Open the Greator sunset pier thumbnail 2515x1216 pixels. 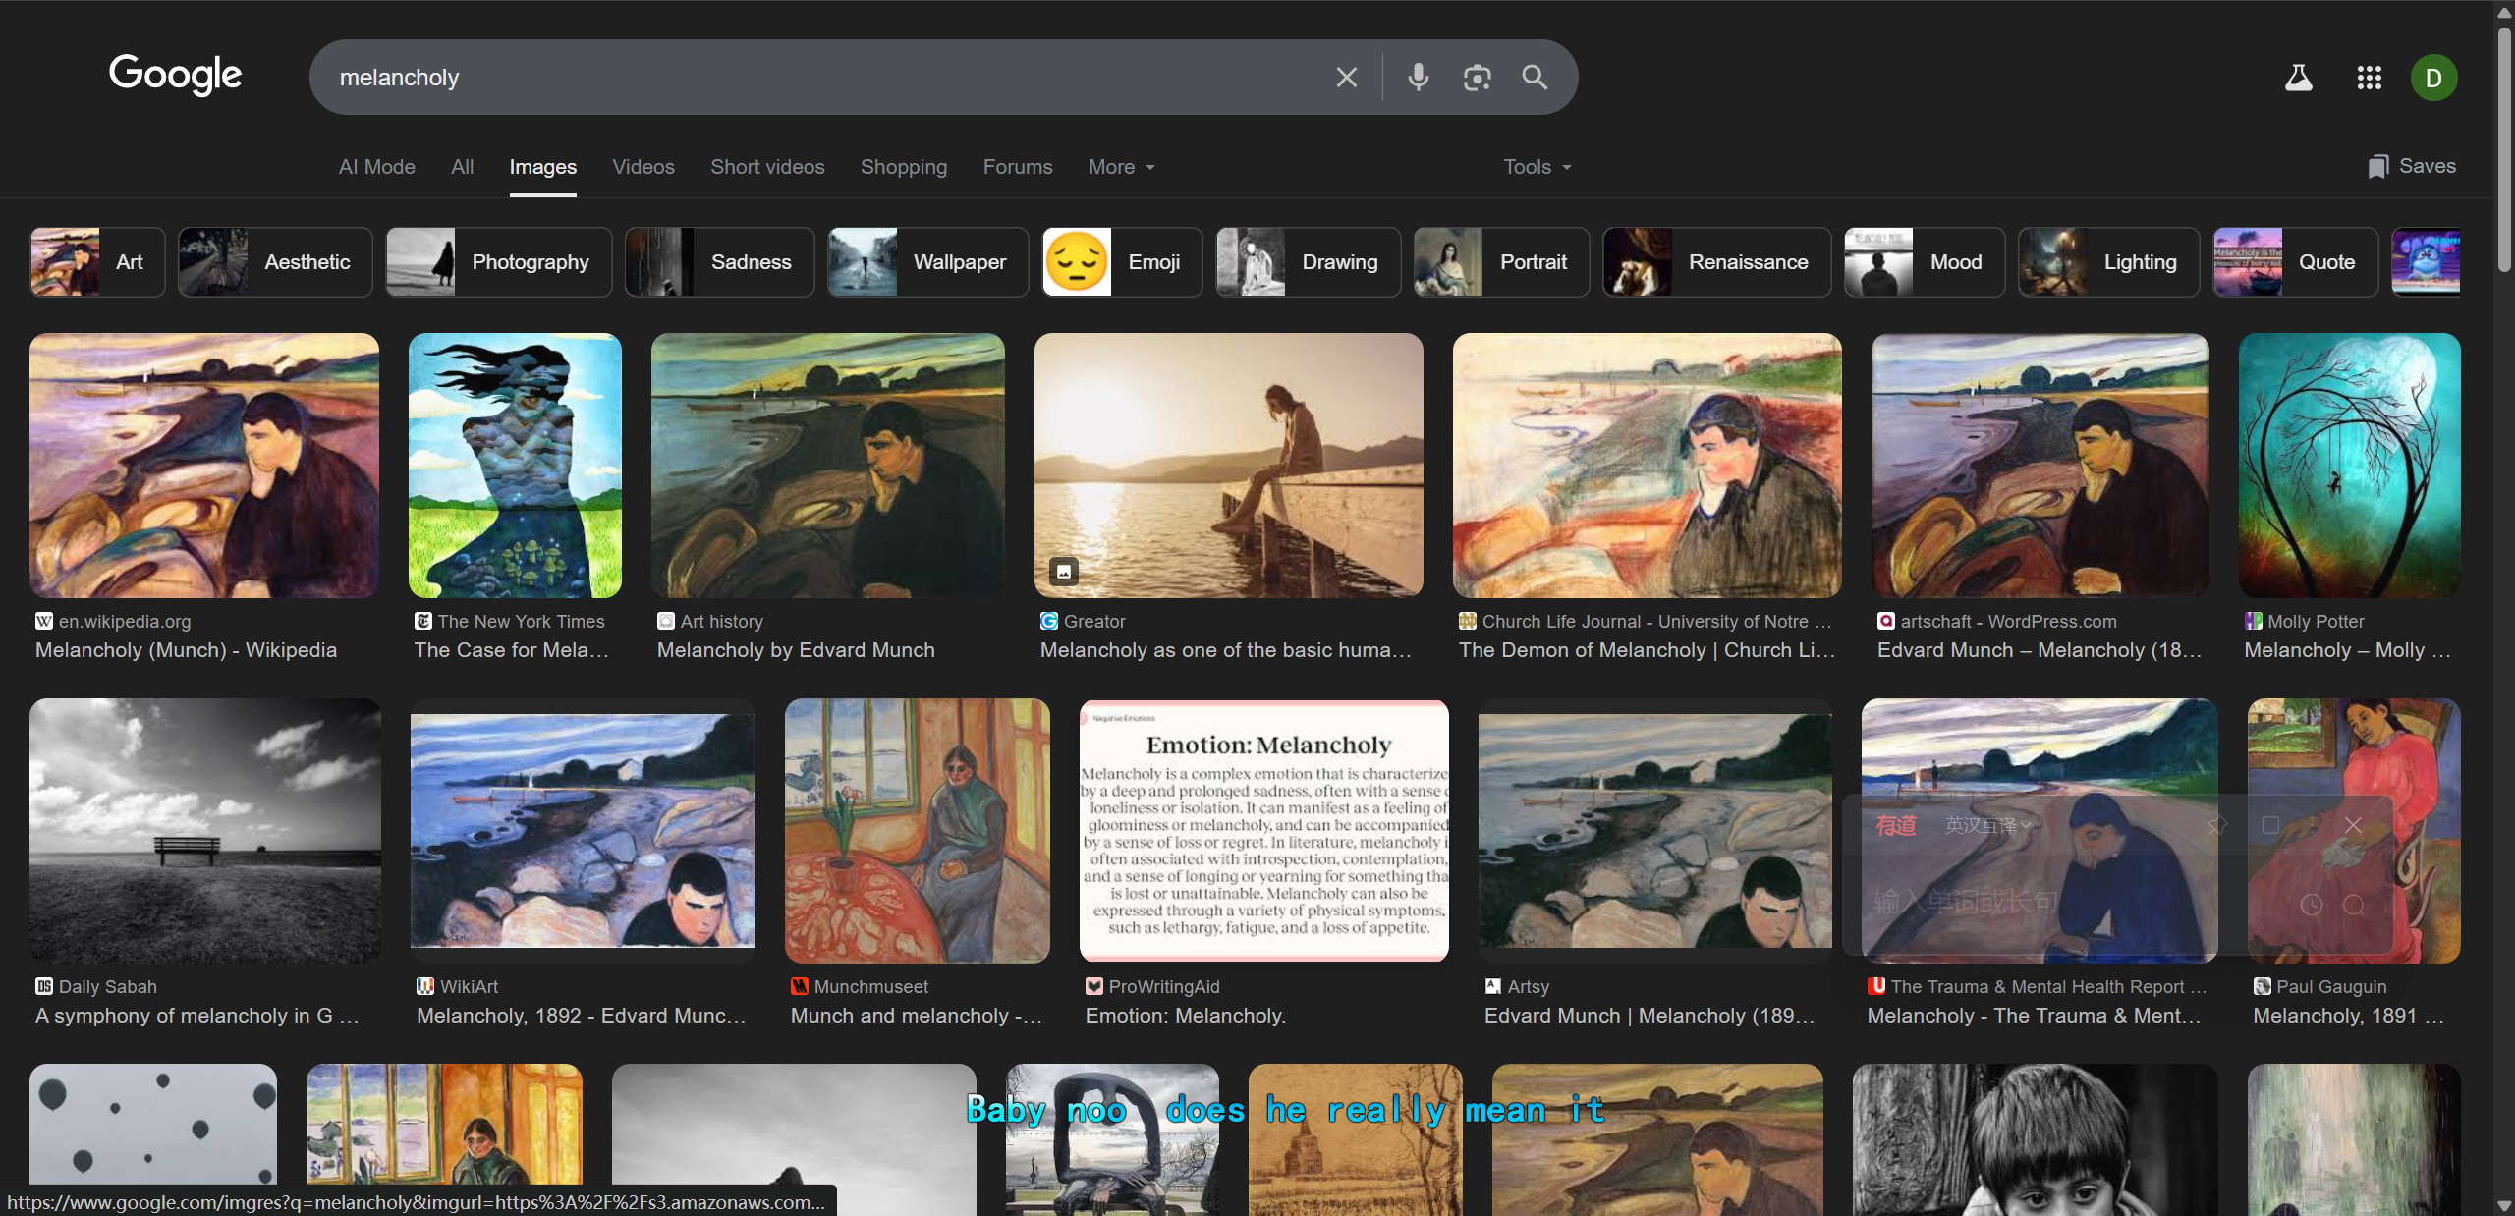1228,465
